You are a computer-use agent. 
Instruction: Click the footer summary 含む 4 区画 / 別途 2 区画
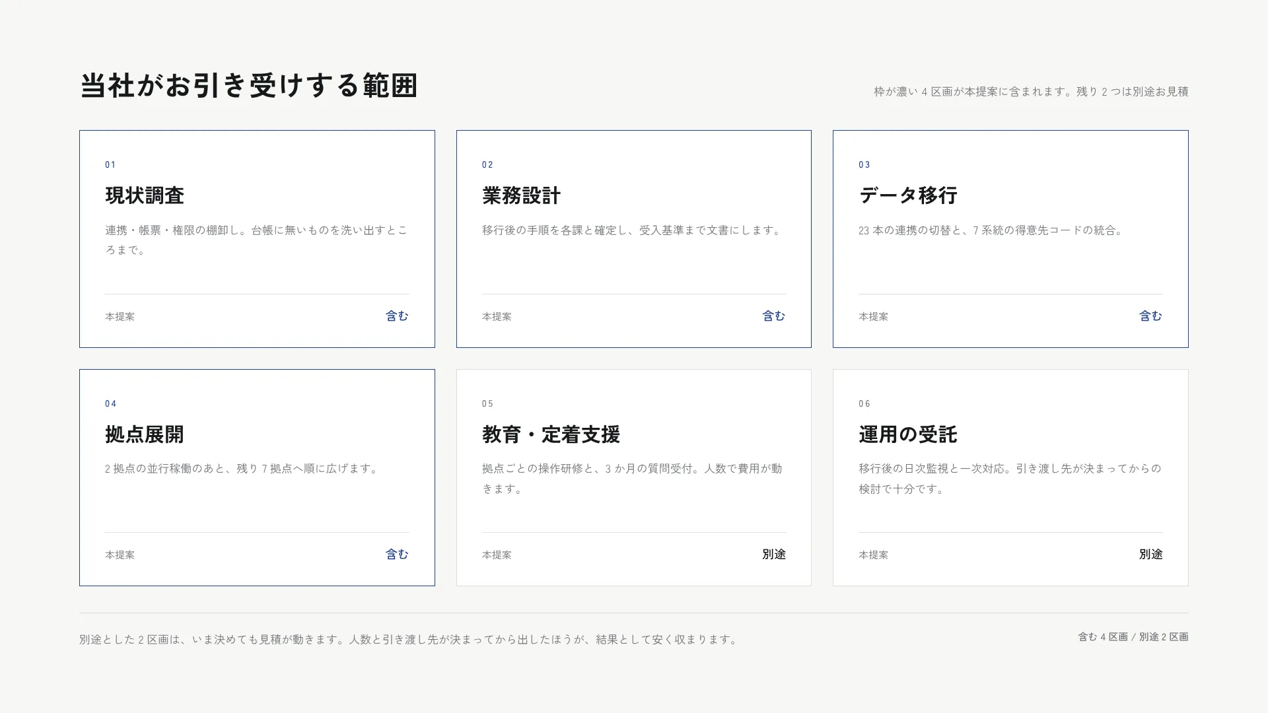coord(1133,637)
